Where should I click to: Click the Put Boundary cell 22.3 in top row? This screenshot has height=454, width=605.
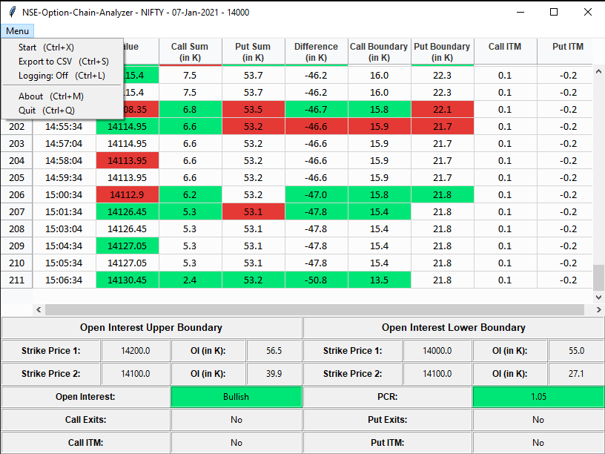point(442,75)
